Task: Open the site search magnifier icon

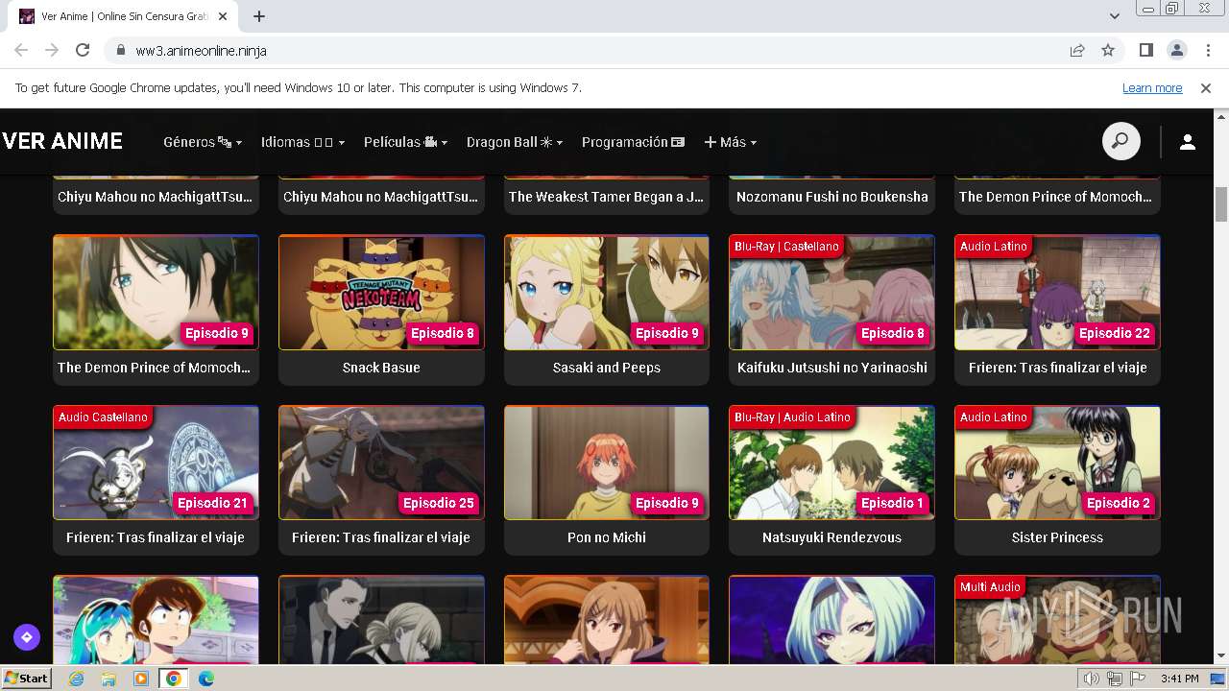Action: coord(1121,142)
